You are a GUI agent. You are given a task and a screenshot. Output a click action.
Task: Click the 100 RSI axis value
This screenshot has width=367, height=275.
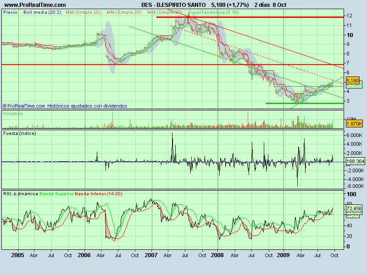351,194
